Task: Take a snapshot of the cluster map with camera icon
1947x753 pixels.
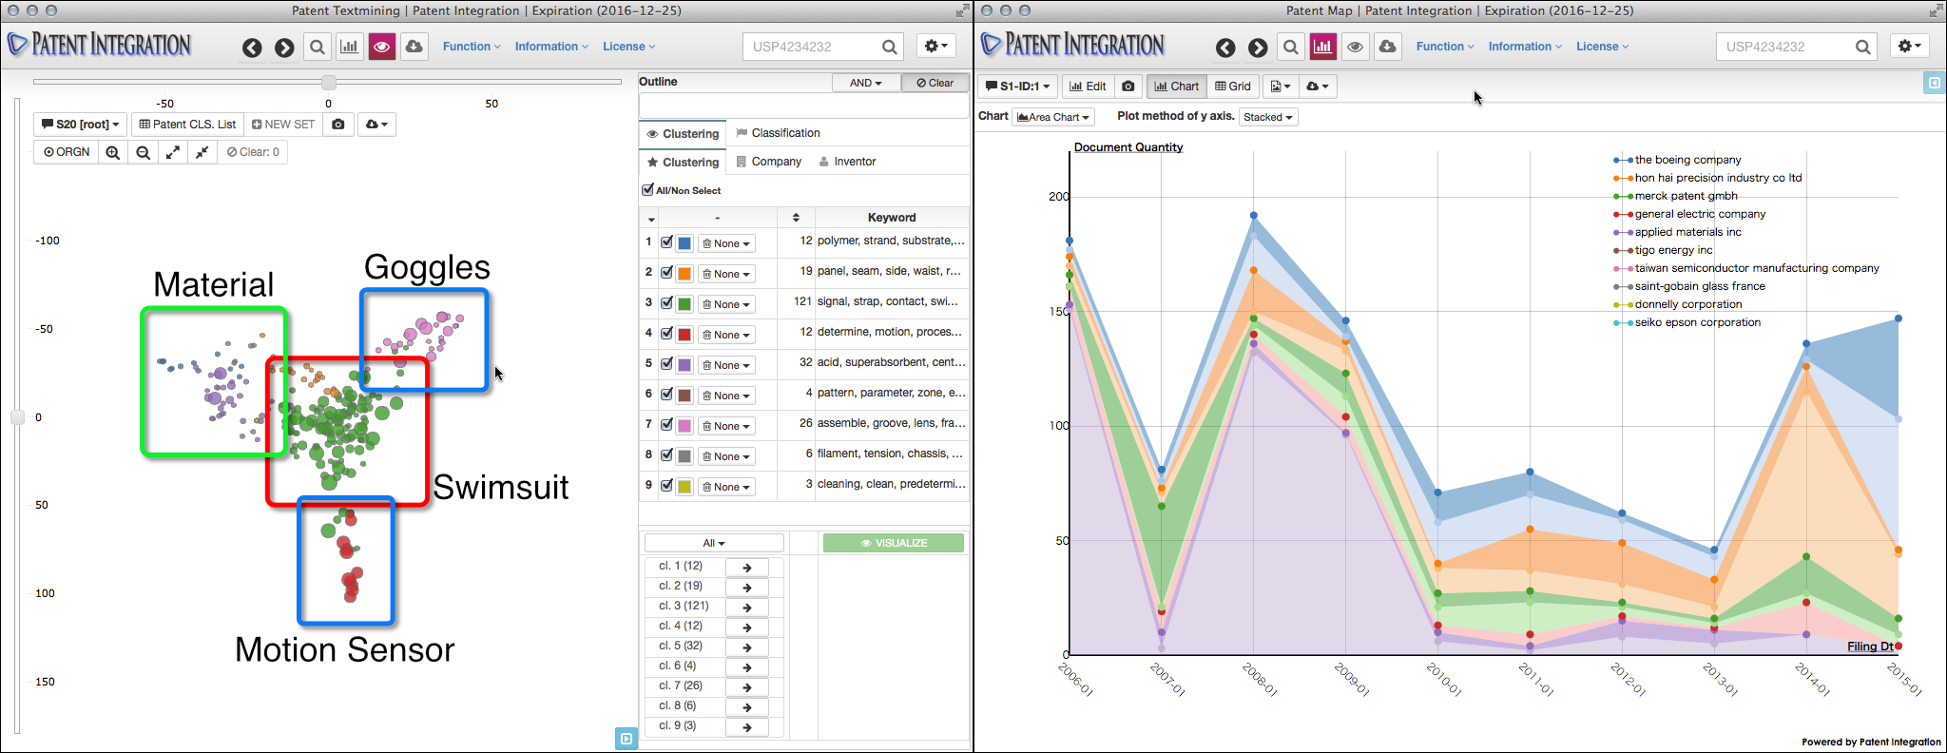Action: coord(338,125)
